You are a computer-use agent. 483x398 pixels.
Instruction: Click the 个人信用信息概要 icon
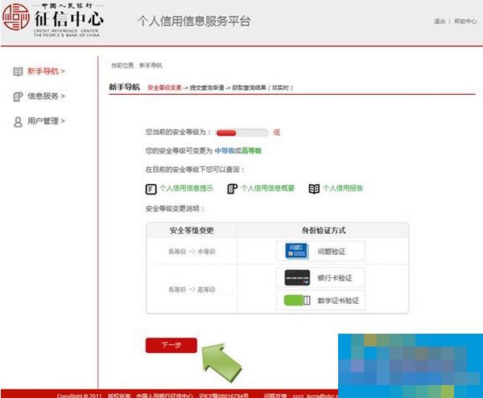[232, 188]
